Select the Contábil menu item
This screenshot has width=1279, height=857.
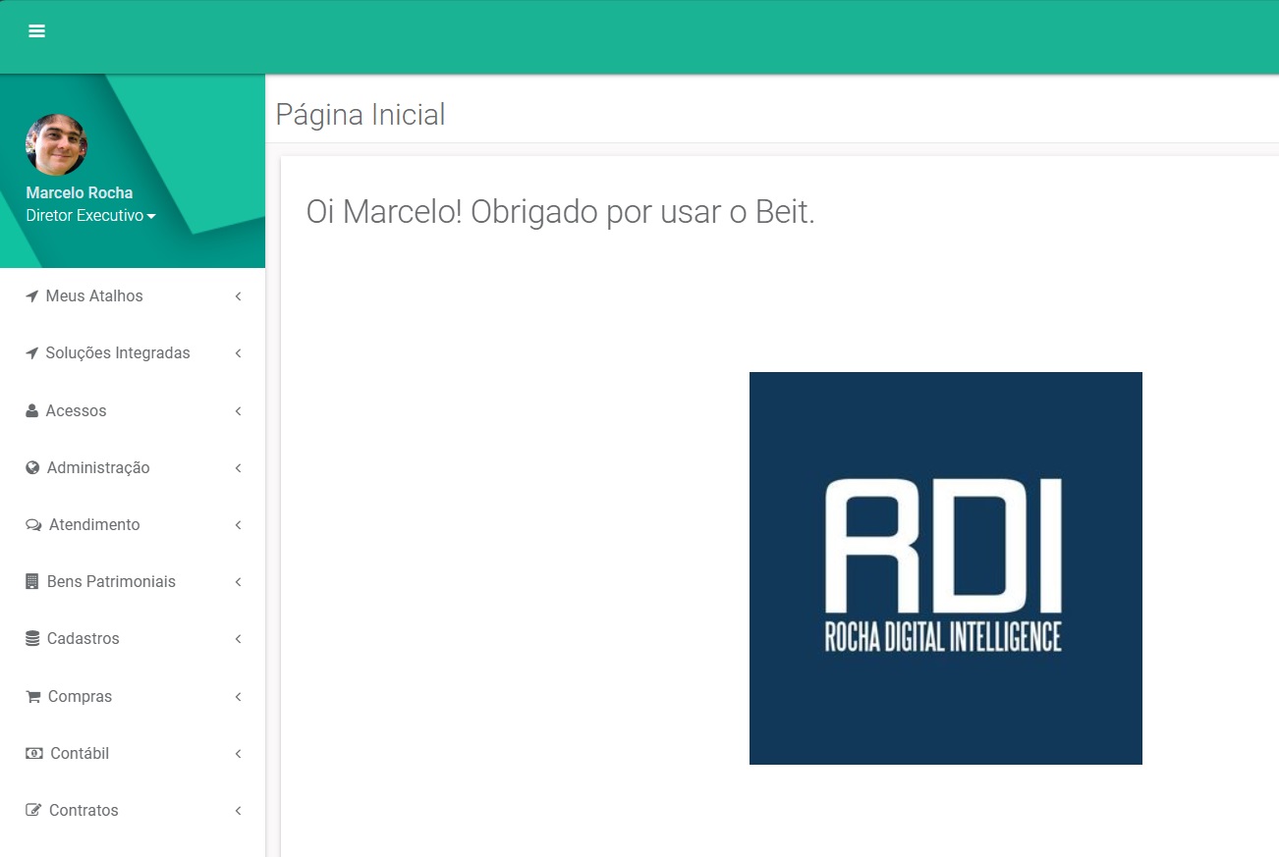[x=133, y=753]
